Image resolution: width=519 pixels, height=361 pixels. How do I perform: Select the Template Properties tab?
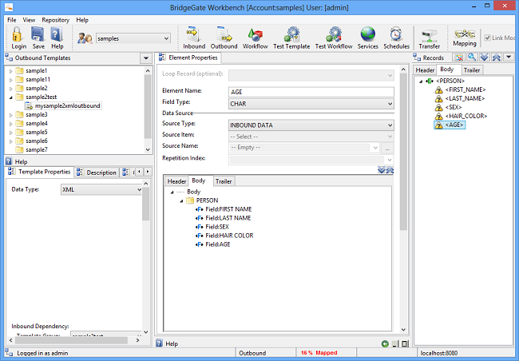(x=39, y=172)
